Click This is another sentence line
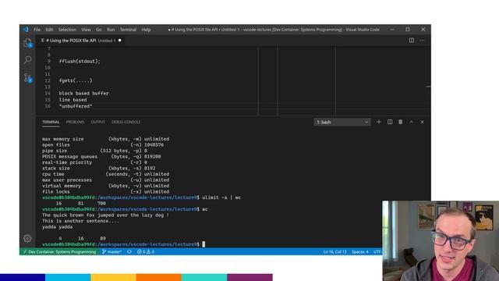This screenshot has height=281, width=499. [80, 221]
